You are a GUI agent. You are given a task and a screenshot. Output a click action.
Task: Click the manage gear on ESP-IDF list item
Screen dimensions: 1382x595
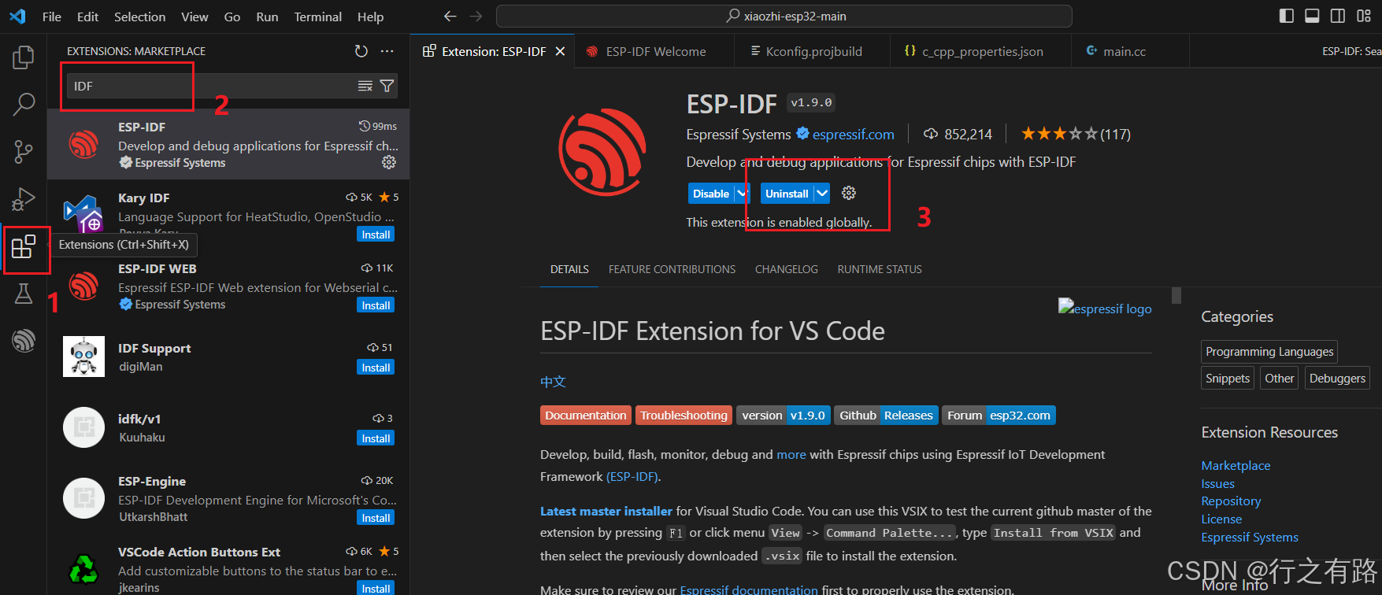(x=389, y=162)
